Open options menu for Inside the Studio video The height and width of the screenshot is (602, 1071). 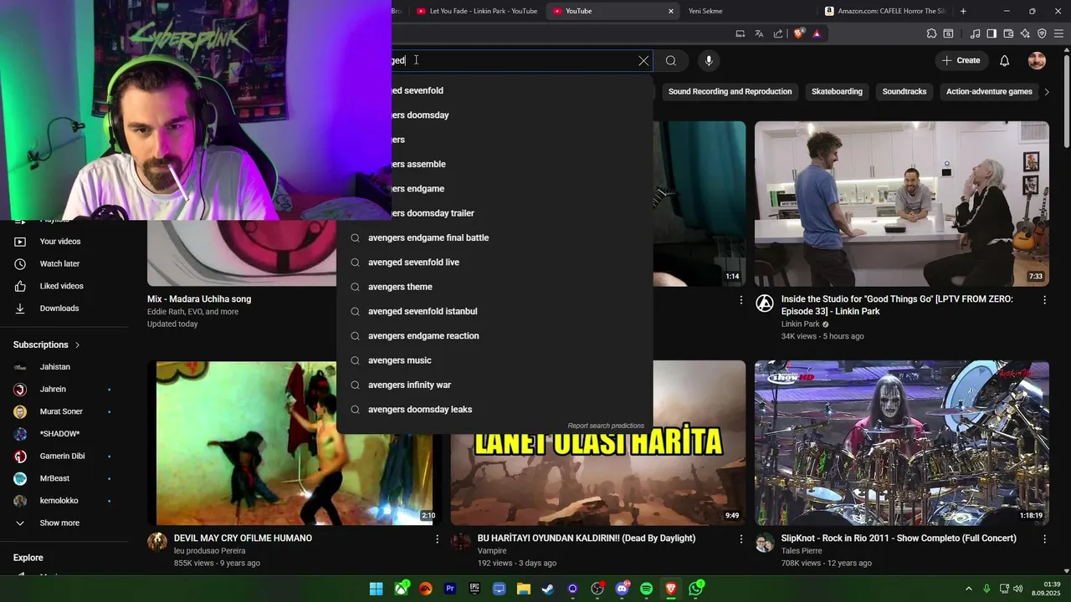coord(1043,299)
